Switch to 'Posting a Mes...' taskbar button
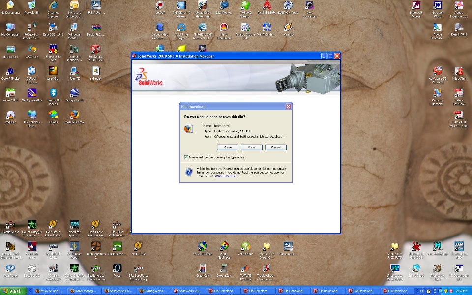Screen dimensions: 472x295 tap(153, 291)
